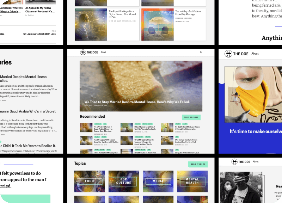This screenshot has width=282, height=203.
Task: Click the yellow mask collage illustration
Action: (x=253, y=94)
